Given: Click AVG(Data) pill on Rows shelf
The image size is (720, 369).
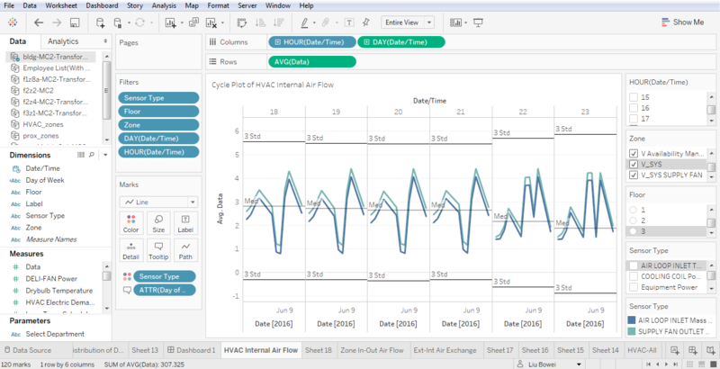Looking at the screenshot, I should (311, 61).
